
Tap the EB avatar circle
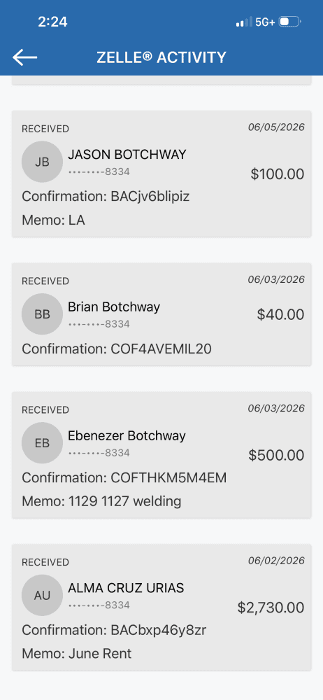click(x=43, y=443)
